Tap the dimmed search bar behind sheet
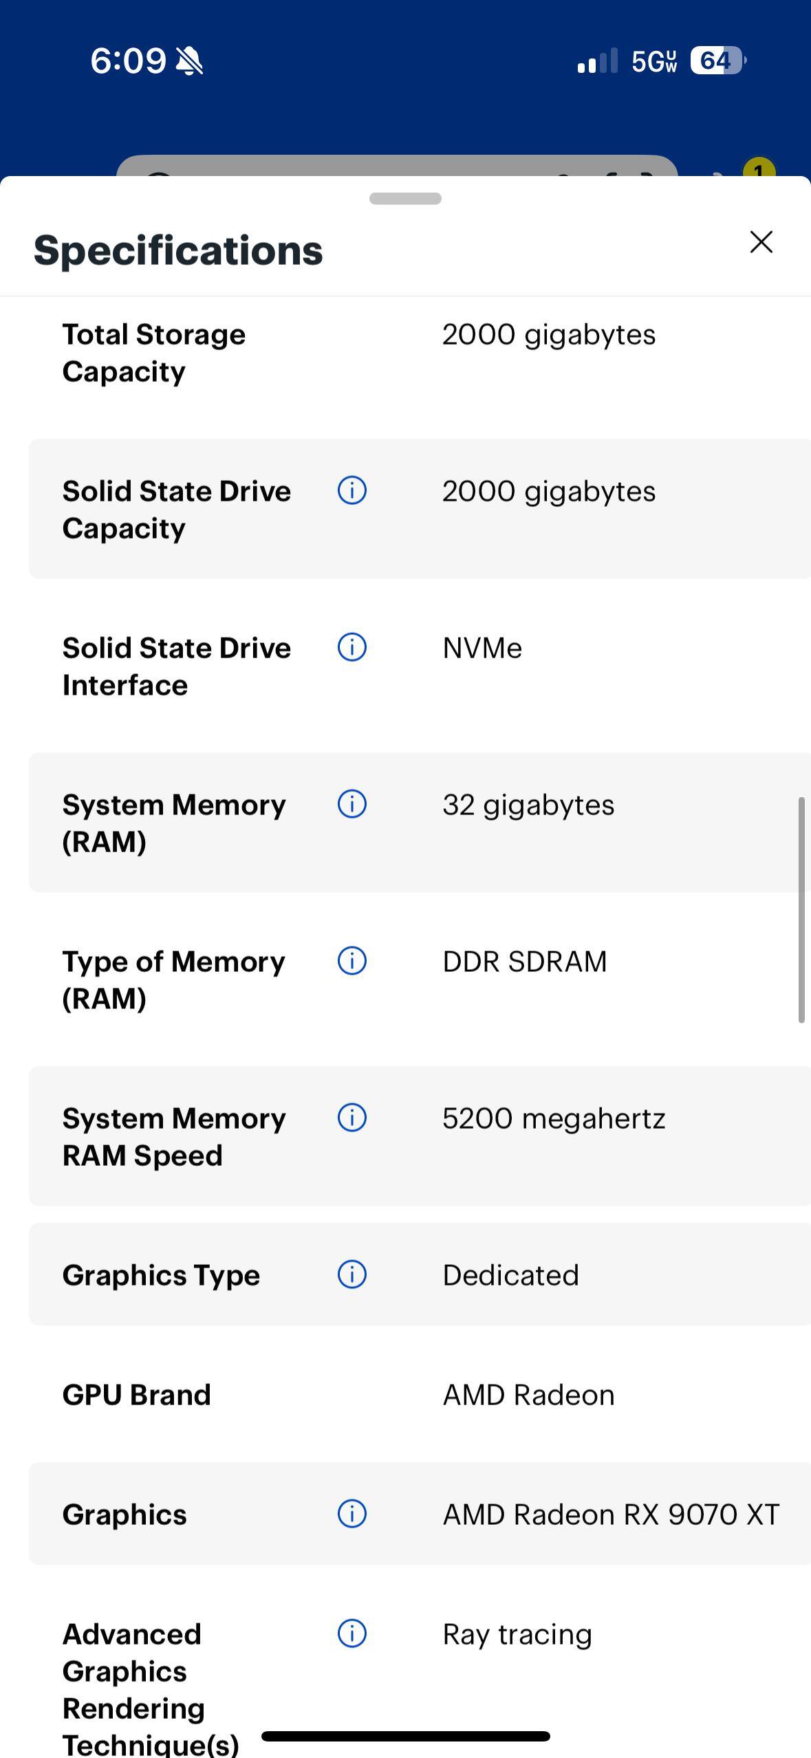Viewport: 811px width, 1758px height. 397,166
